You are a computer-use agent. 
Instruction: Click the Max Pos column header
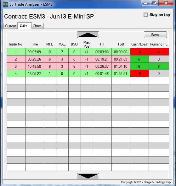coord(87,44)
